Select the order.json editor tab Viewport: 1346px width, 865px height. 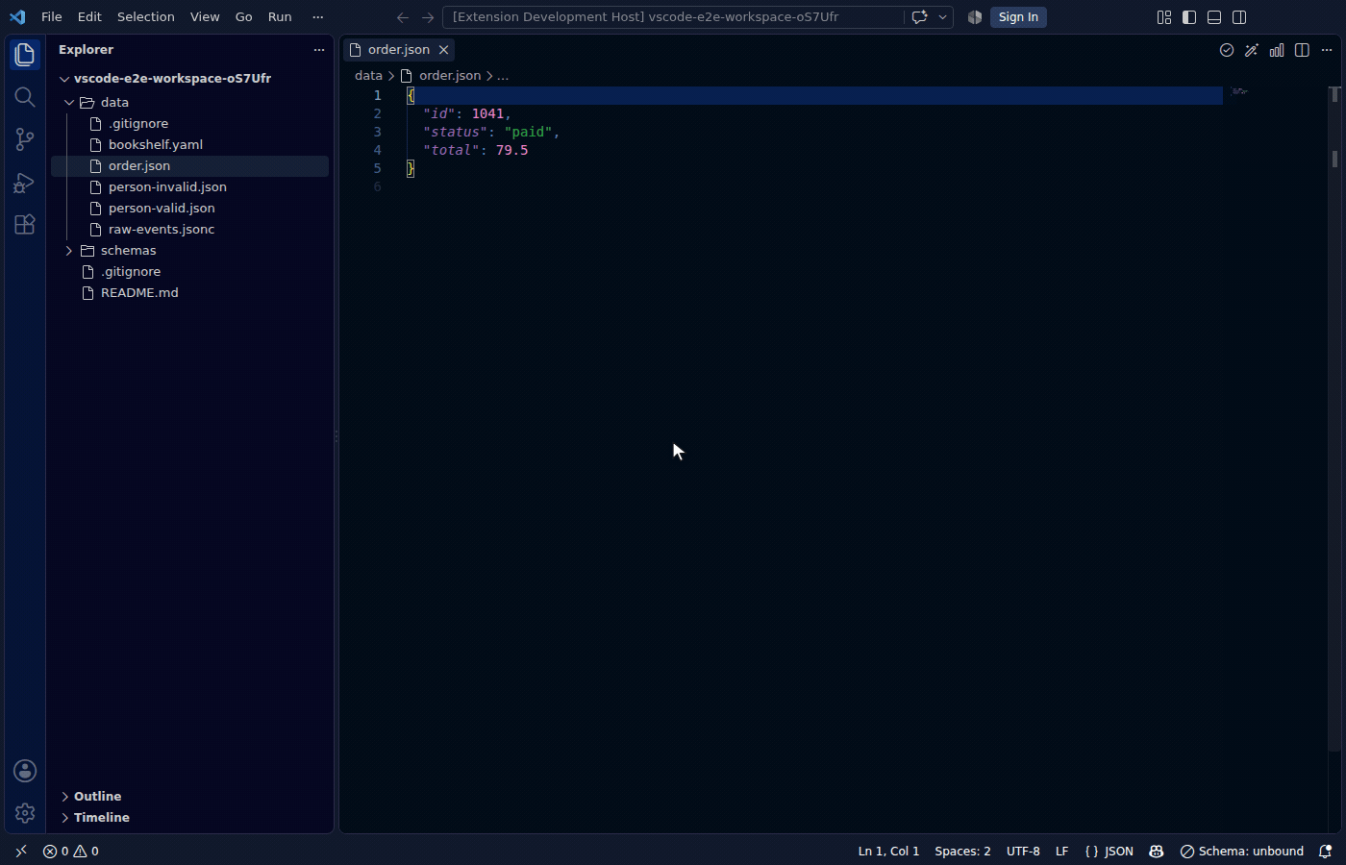pos(399,50)
